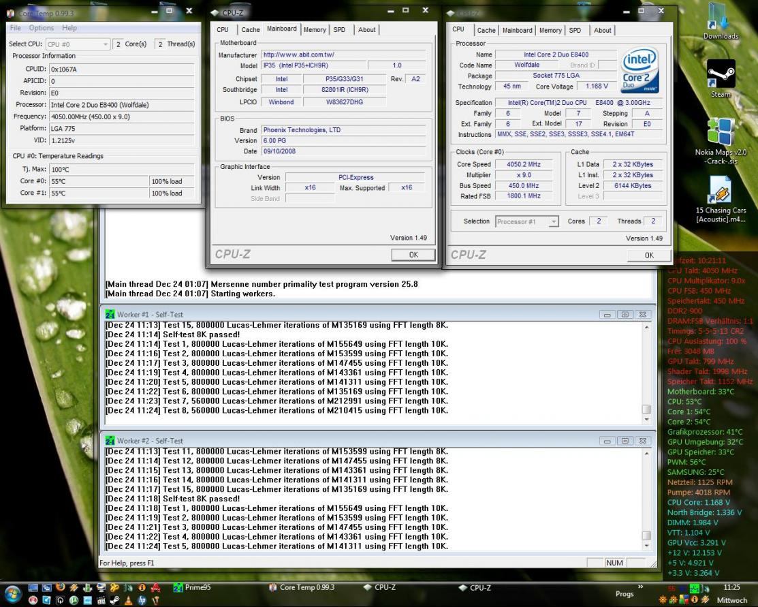
Task: Open Memory tab in processor CPU-Z window
Action: [550, 31]
